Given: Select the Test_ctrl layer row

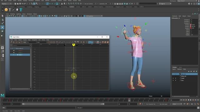Looking at the screenshot, I should point(185,74).
